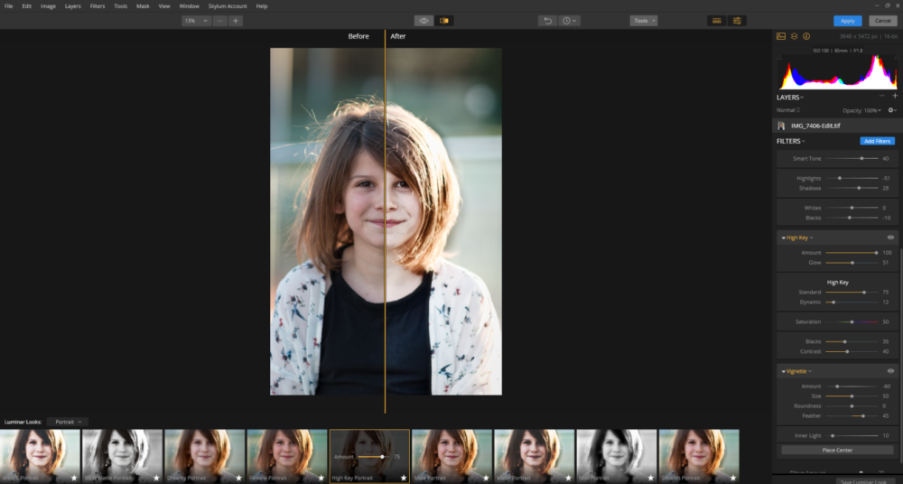Click the High Key Amount slider
Screen dimensions: 903x484
pyautogui.click(x=852, y=252)
